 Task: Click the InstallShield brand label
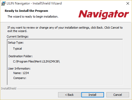click(9, 88)
